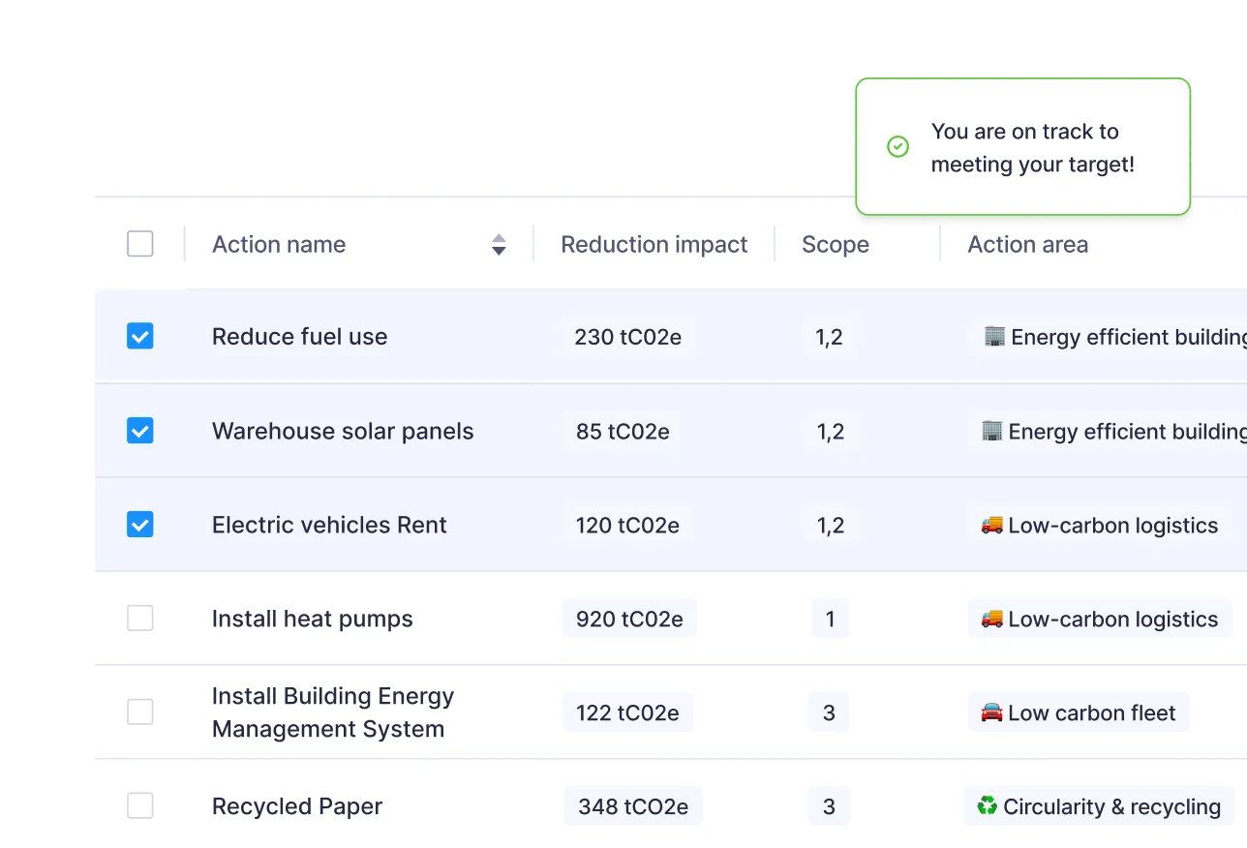Click the sort arrows beside Action name
This screenshot has width=1247, height=848.
coord(499,245)
